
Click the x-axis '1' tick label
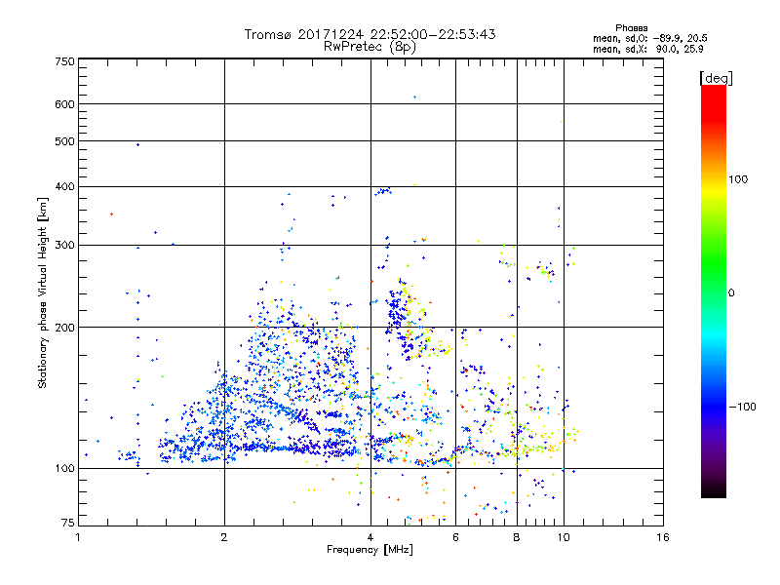[x=78, y=537]
